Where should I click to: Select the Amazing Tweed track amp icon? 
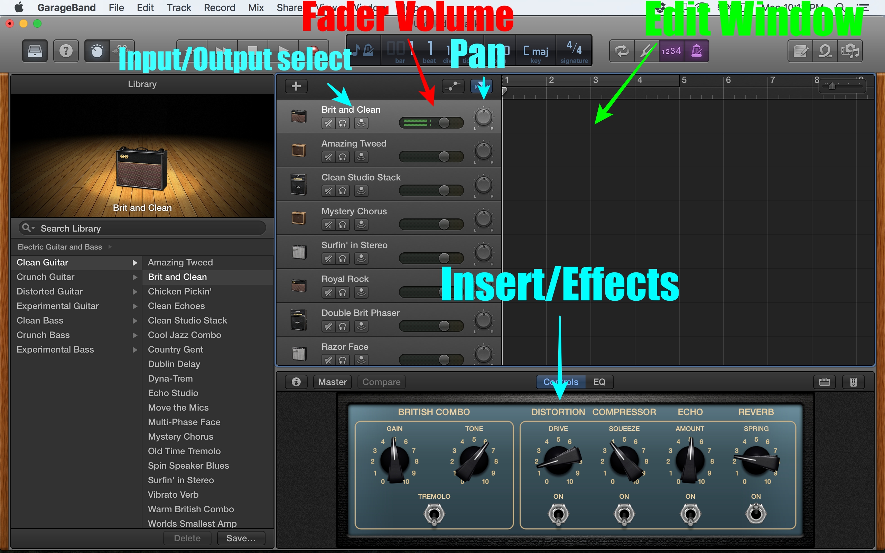(298, 150)
